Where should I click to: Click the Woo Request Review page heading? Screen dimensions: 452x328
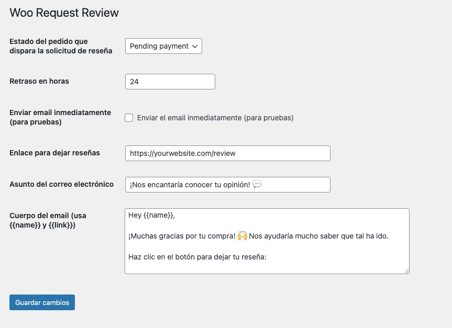pyautogui.click(x=64, y=13)
